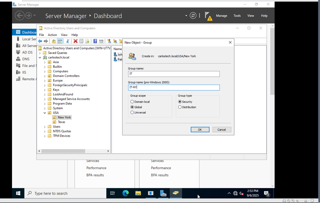This screenshot has width=320, height=203.
Task: Open File Explorer from the taskbar
Action: (x=138, y=193)
